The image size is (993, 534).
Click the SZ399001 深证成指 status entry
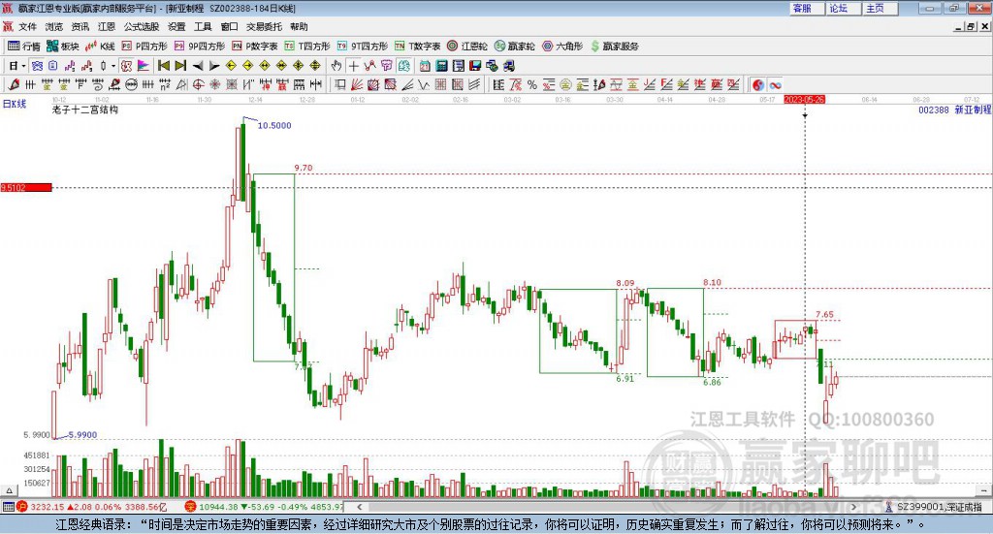pyautogui.click(x=934, y=507)
